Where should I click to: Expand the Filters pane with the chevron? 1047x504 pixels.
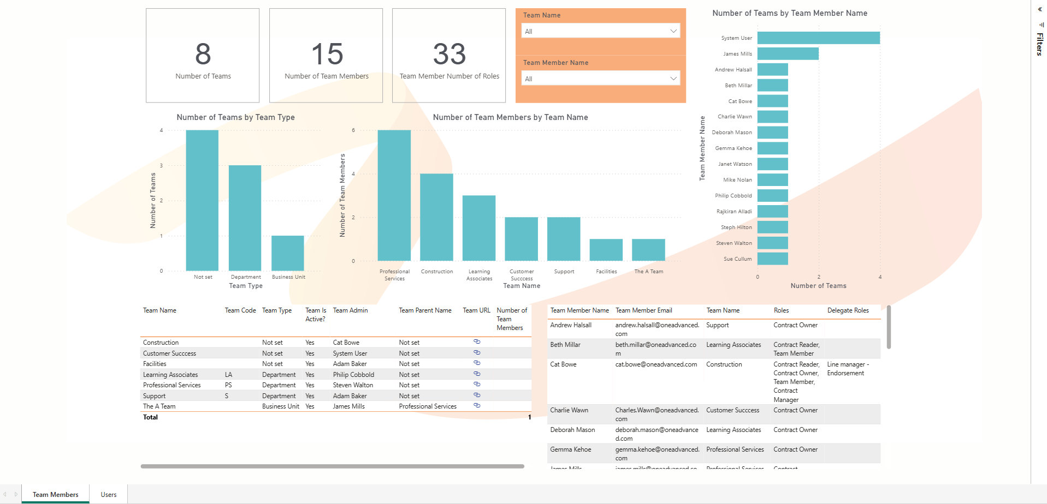coord(1040,9)
